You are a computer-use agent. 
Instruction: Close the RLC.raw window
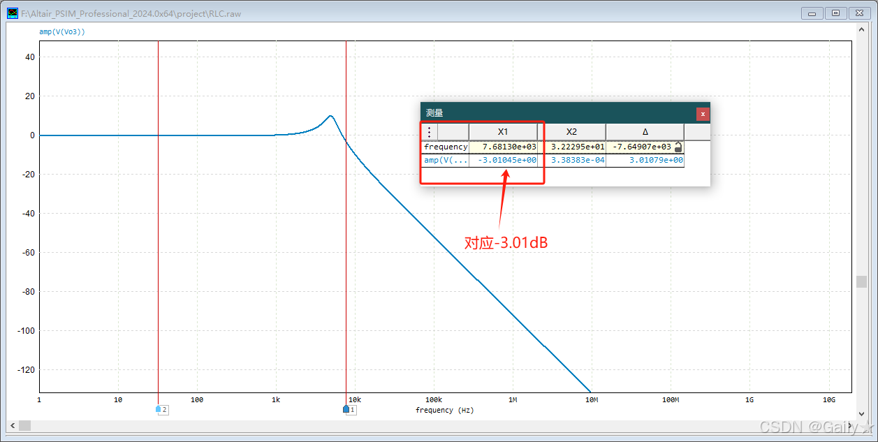(860, 13)
